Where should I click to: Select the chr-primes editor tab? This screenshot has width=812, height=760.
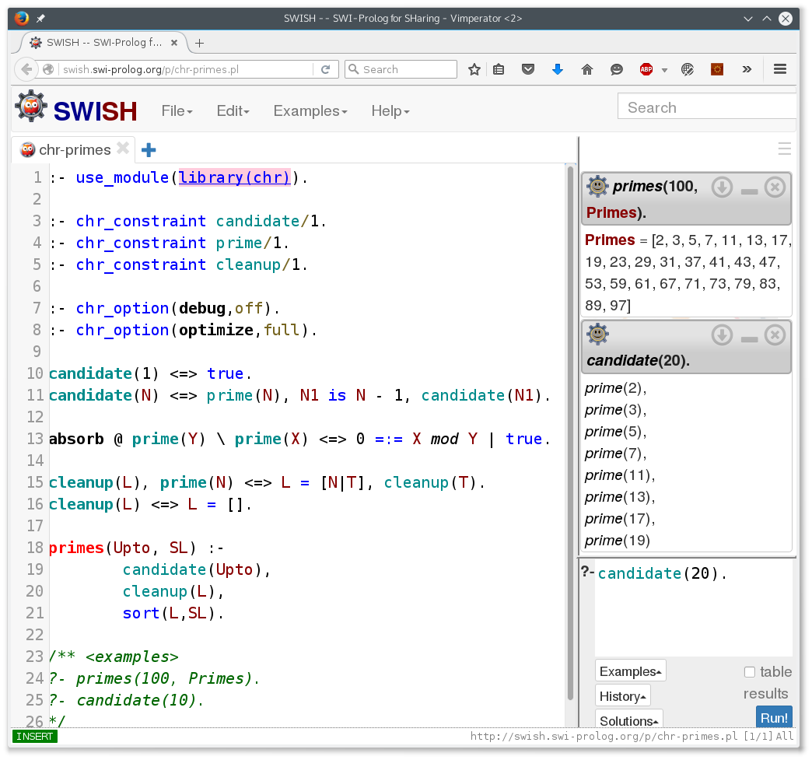(x=75, y=149)
